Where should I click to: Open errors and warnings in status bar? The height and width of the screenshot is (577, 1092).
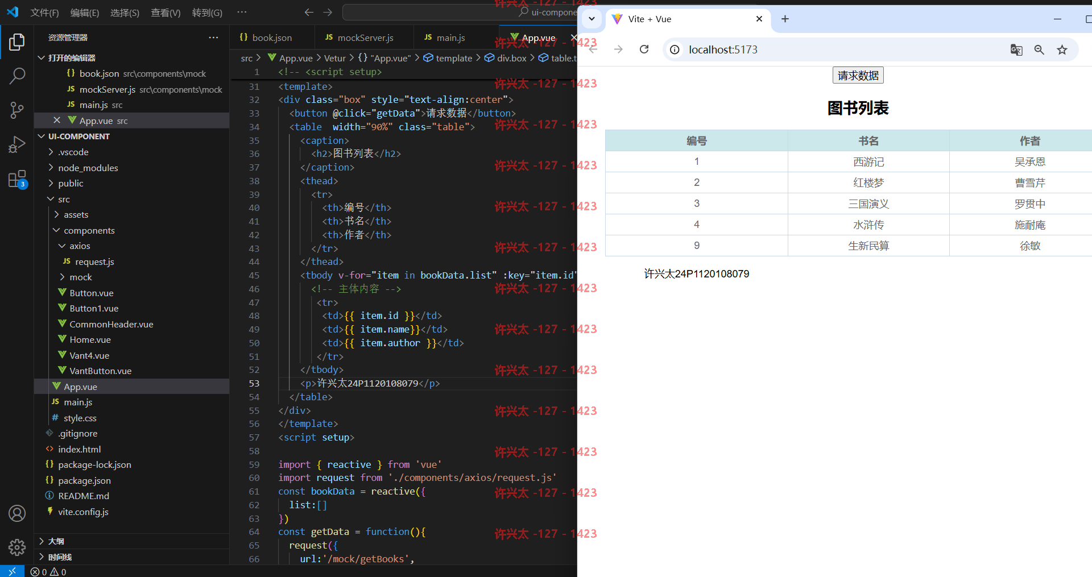point(48,572)
